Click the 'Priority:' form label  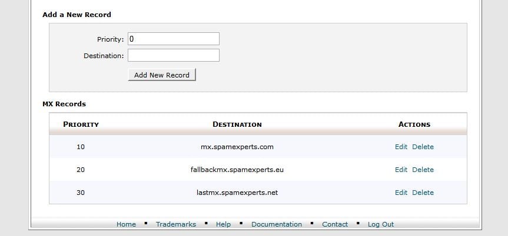(111, 39)
